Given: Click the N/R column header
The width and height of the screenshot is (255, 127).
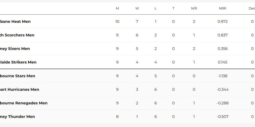Looking at the screenshot, I should click(194, 8).
